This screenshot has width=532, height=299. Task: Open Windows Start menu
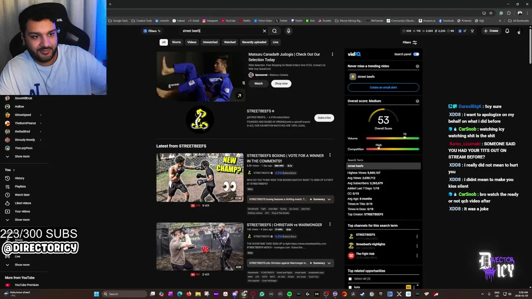[96, 294]
